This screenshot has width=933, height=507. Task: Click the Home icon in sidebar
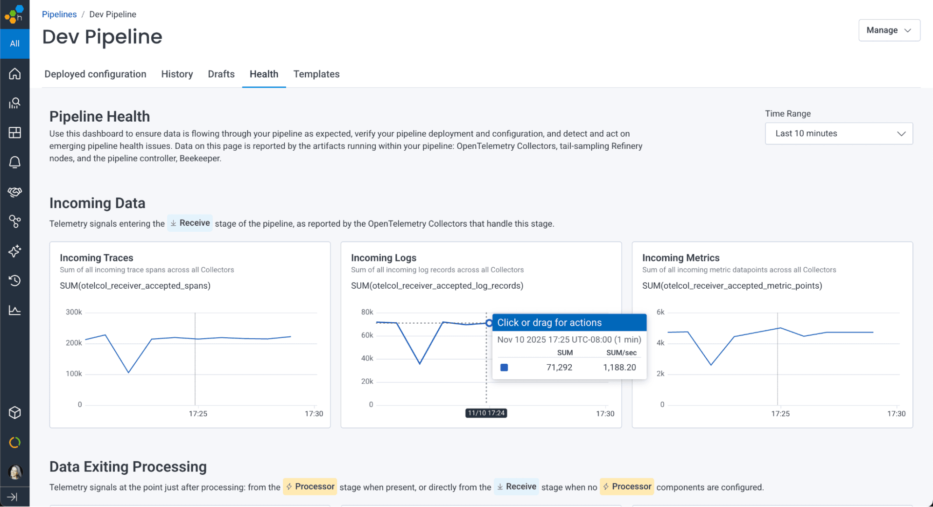14,74
